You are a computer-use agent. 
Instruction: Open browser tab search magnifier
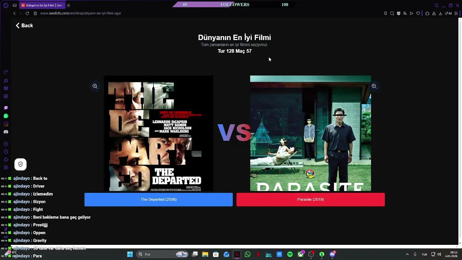pyautogui.click(x=436, y=5)
